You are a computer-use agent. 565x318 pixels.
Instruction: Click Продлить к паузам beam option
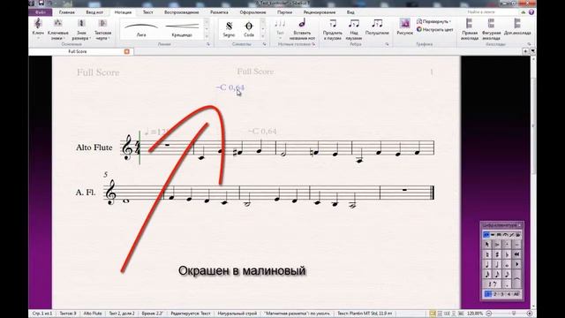click(333, 29)
